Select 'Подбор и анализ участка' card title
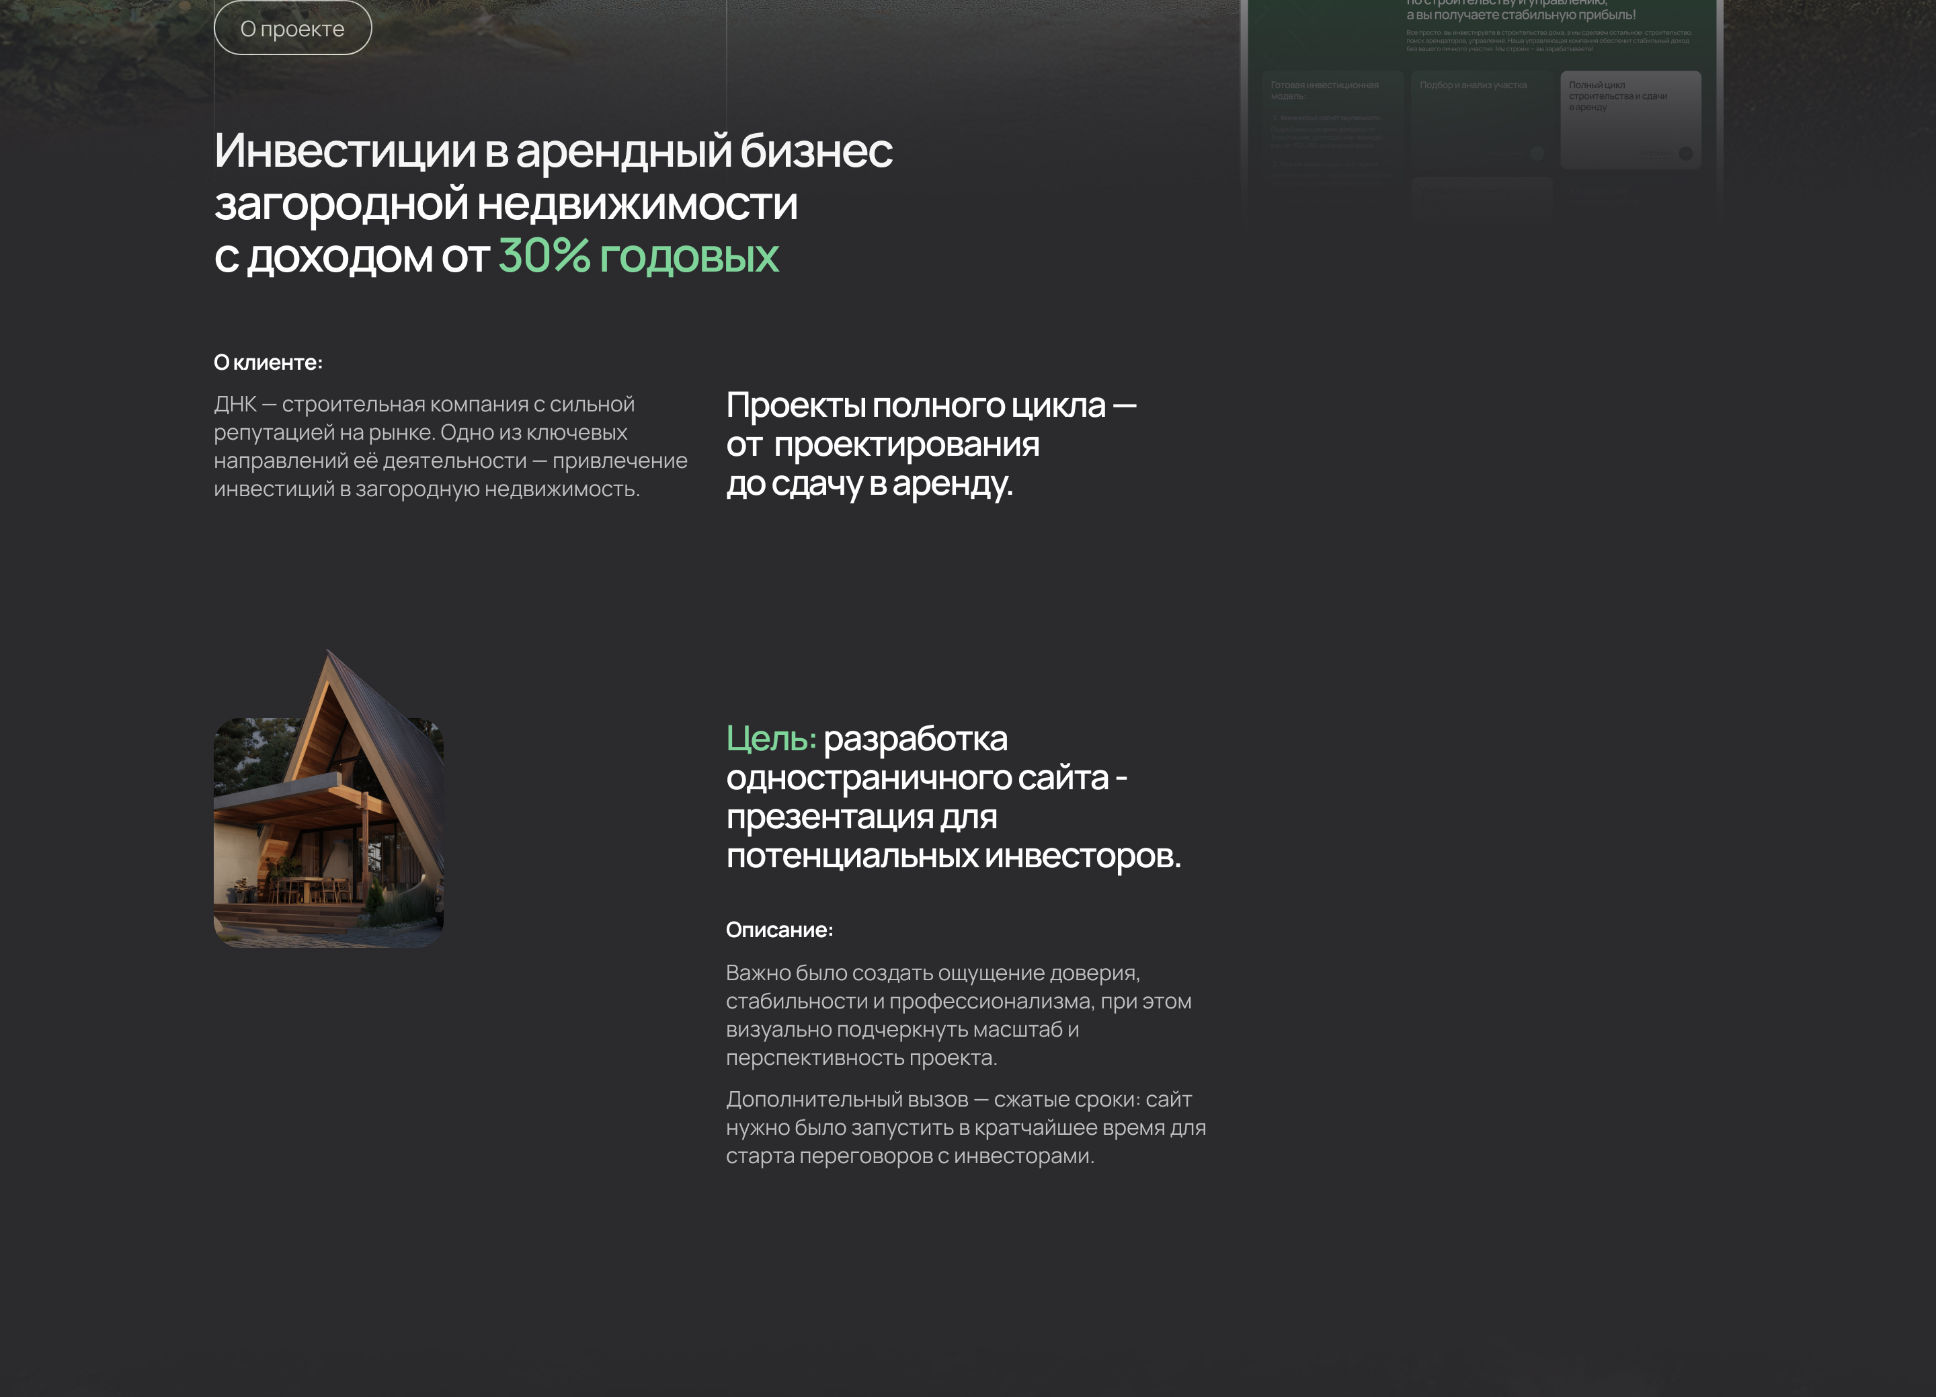The width and height of the screenshot is (1936, 1397). 1474,85
